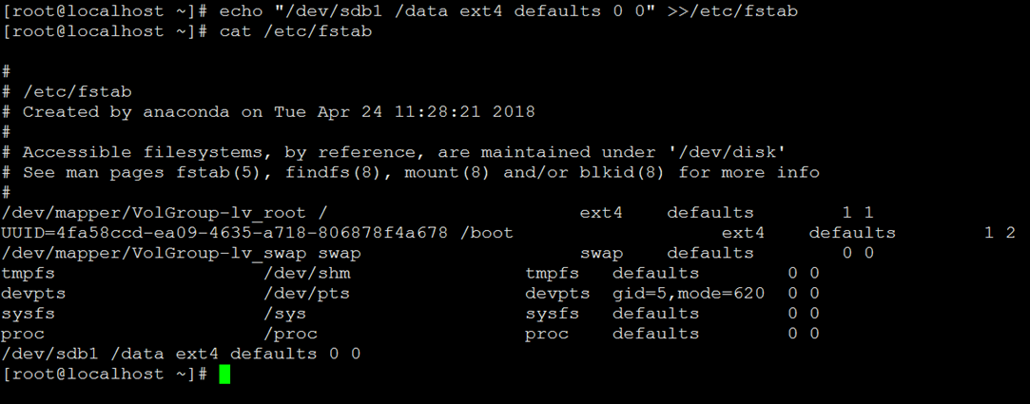Click the UUID=4fa58ccd boot entry text

click(x=224, y=233)
